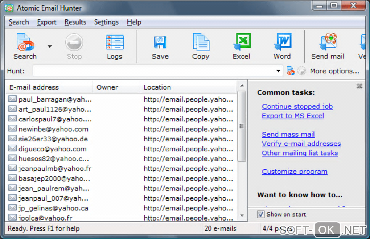Export results to Excel
Image resolution: width=370 pixels, height=239 pixels.
[x=241, y=46]
